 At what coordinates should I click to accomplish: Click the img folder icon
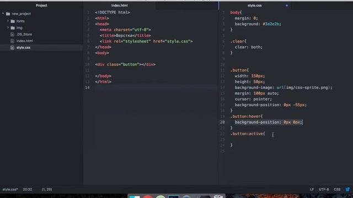coord(13,28)
